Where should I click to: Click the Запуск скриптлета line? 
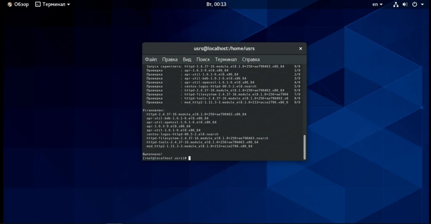point(223,66)
